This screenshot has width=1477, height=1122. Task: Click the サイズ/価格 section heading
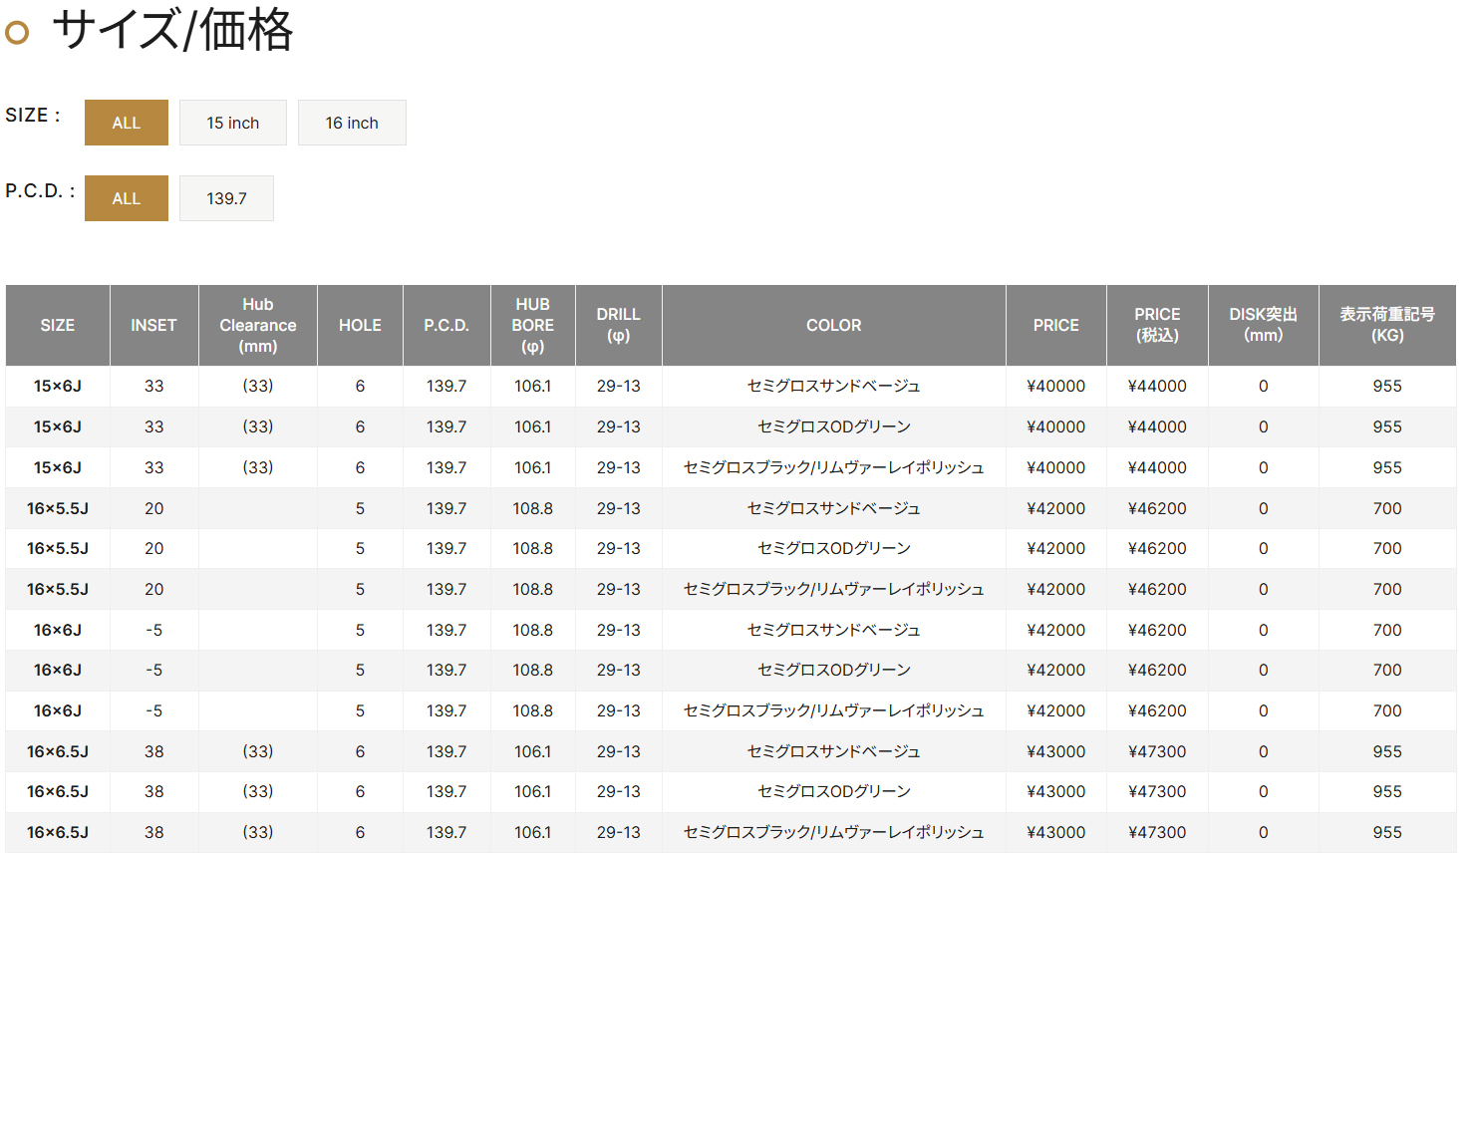pyautogui.click(x=172, y=30)
